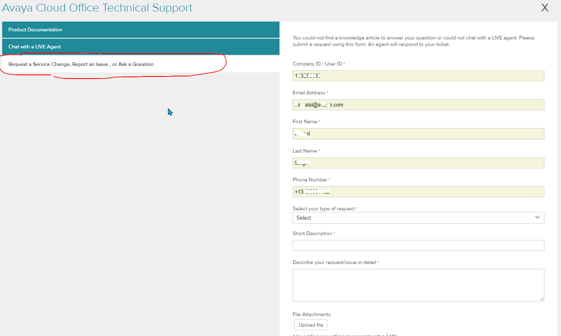Open the Select your type of request dropdown
Screen dimensions: 561x336
418,218
